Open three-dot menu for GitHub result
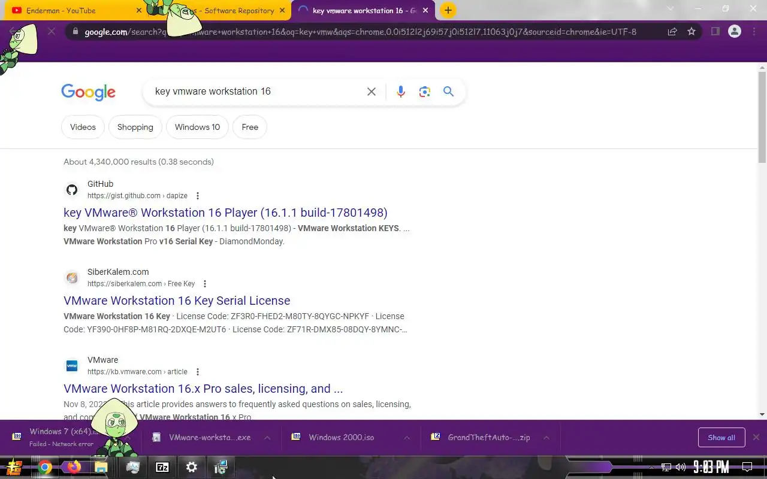The width and height of the screenshot is (767, 479). pyautogui.click(x=198, y=196)
